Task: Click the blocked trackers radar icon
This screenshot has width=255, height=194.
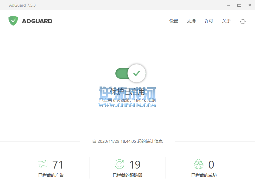Action: coord(119,164)
